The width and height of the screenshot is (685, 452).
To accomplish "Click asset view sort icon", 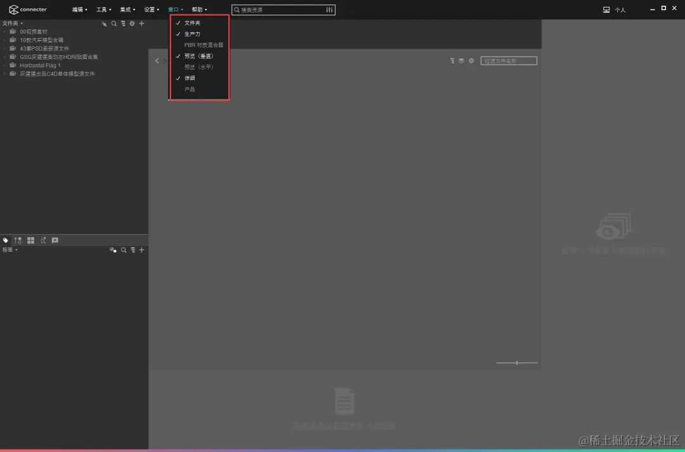I will pos(452,61).
